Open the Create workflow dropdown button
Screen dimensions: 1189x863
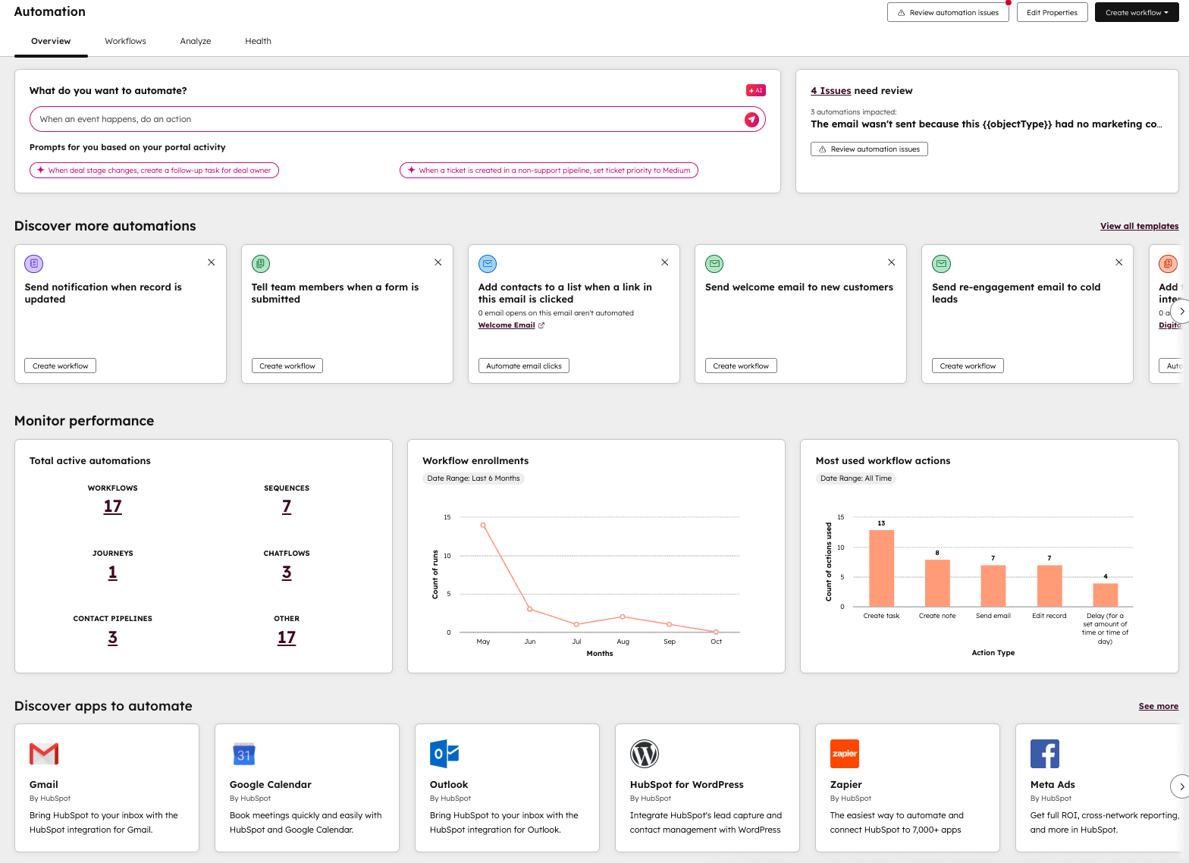1136,12
